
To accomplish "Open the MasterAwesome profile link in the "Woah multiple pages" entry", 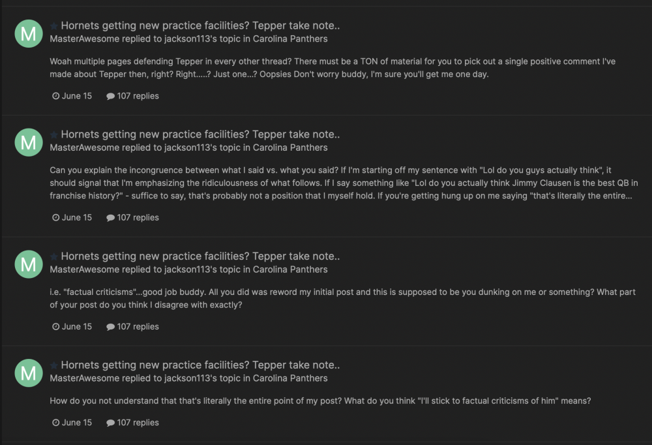I will click(84, 38).
